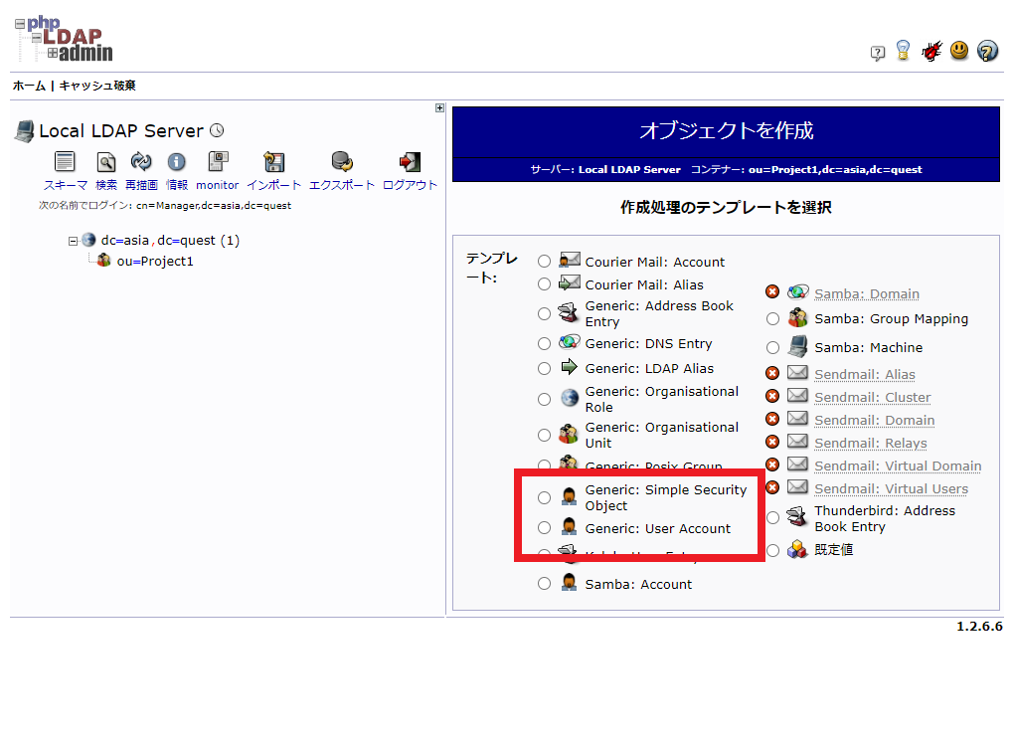The width and height of the screenshot is (1014, 746).
Task: Click the monitor icon
Action: tap(217, 162)
